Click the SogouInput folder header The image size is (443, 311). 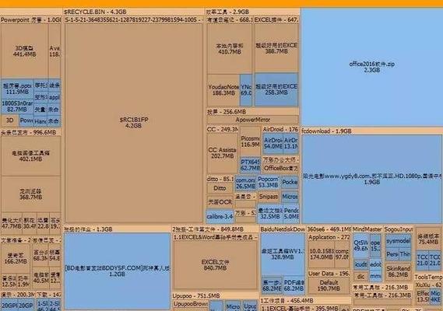point(399,229)
